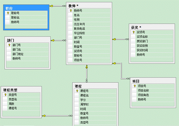The image size is (179, 126).
Task: Click the key icon next to 项目号 in 项目 table
Action: pyautogui.click(x=135, y=86)
